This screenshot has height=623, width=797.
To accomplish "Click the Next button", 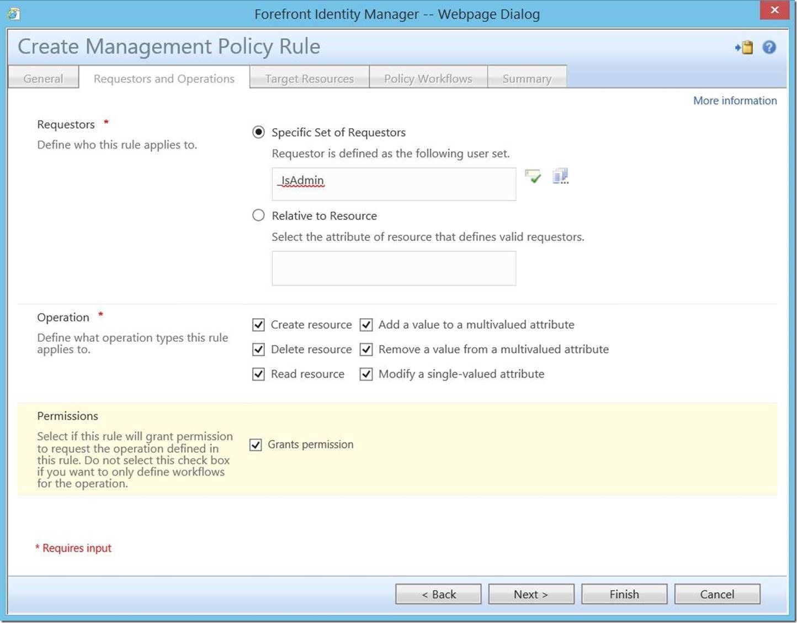I will (531, 594).
